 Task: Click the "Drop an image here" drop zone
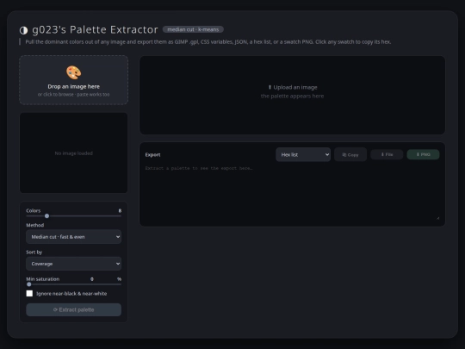(73, 80)
